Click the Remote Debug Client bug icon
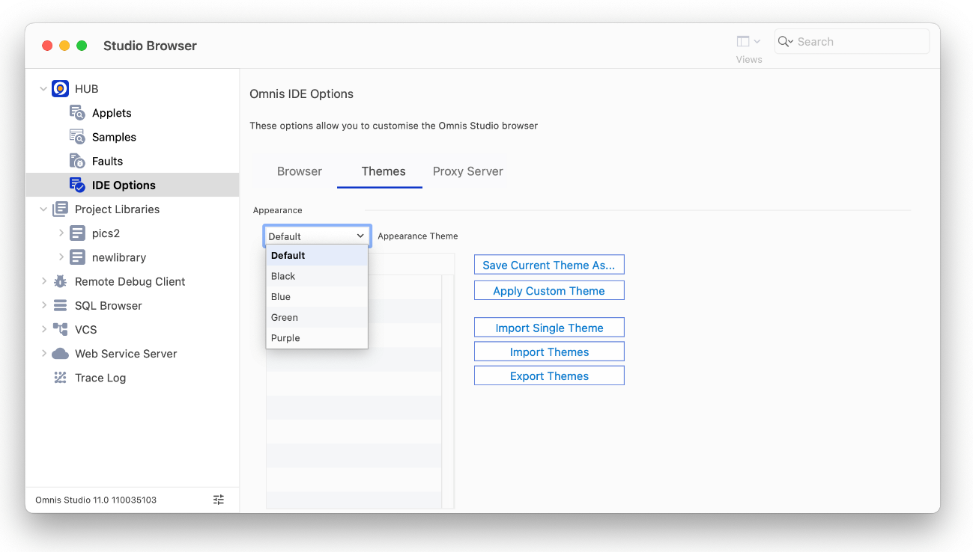 pos(60,281)
